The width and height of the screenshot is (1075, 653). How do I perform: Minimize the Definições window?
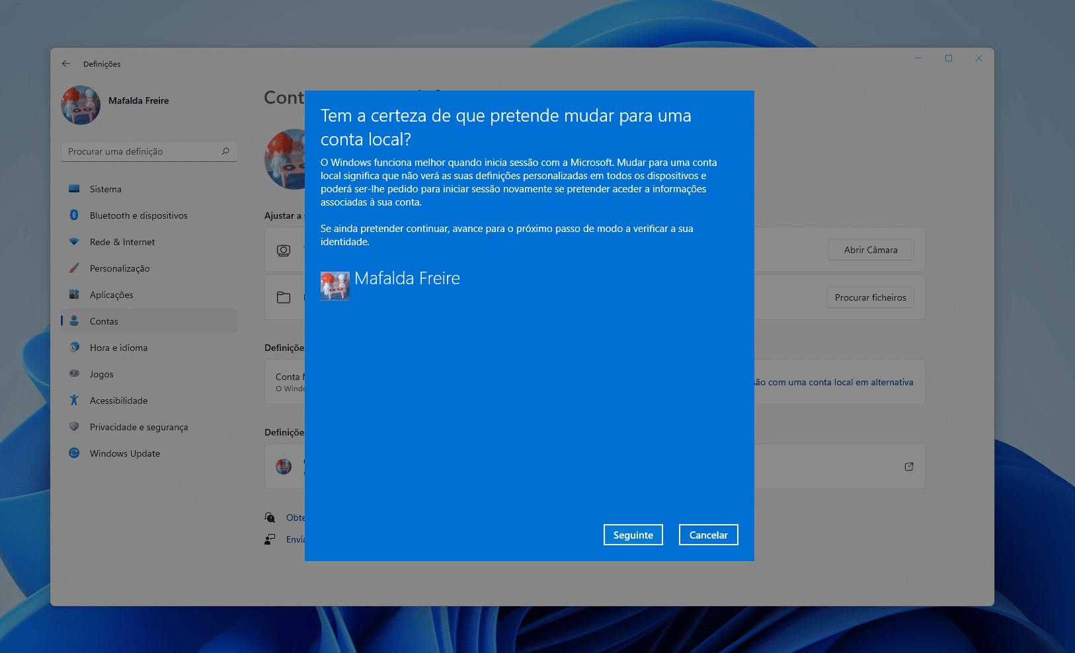(x=918, y=58)
